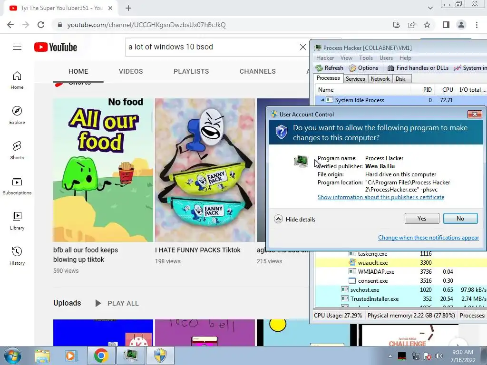Close the User Account Control dialog
487x365 pixels.
point(475,114)
